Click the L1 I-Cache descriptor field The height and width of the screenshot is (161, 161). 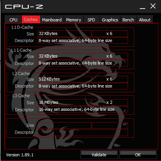click(83, 63)
